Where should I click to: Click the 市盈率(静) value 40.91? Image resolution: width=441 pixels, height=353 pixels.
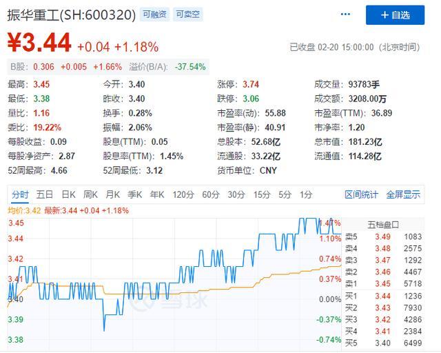275,128
